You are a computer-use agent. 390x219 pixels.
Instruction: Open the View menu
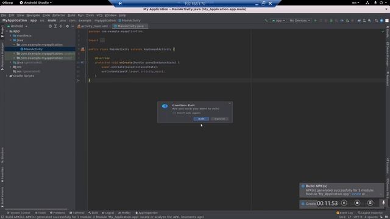(20, 15)
